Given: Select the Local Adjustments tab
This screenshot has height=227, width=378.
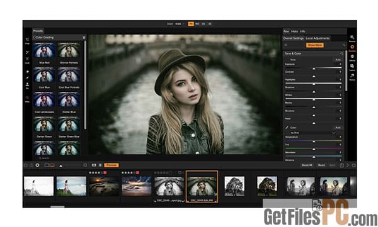Looking at the screenshot, I should click(318, 38).
